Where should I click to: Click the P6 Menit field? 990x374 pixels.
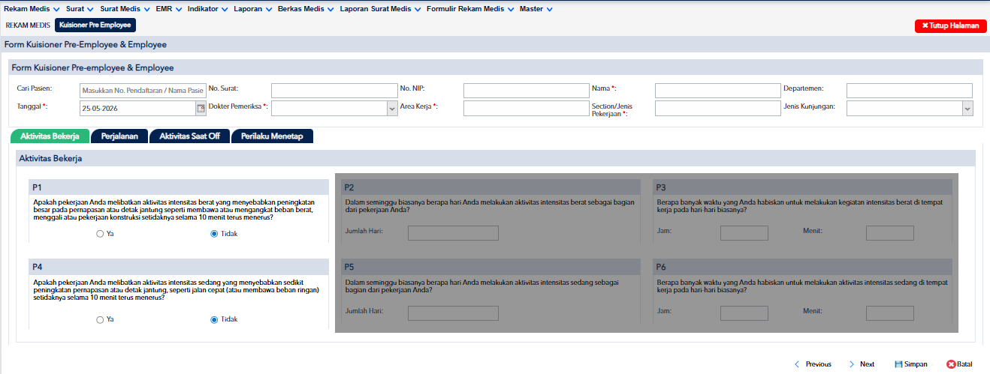coord(890,313)
